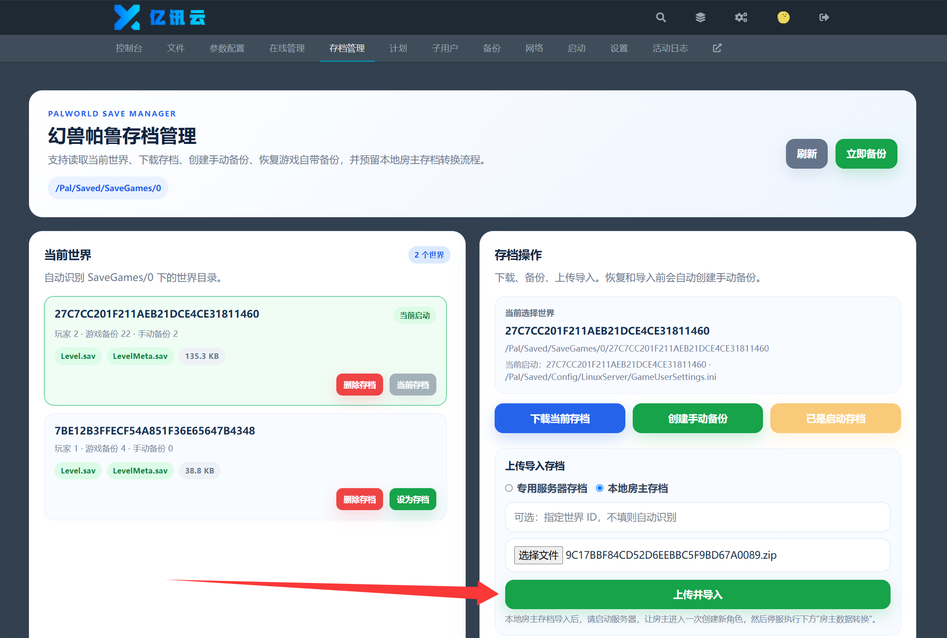
Task: Open the 文件 tab
Action: pos(176,48)
